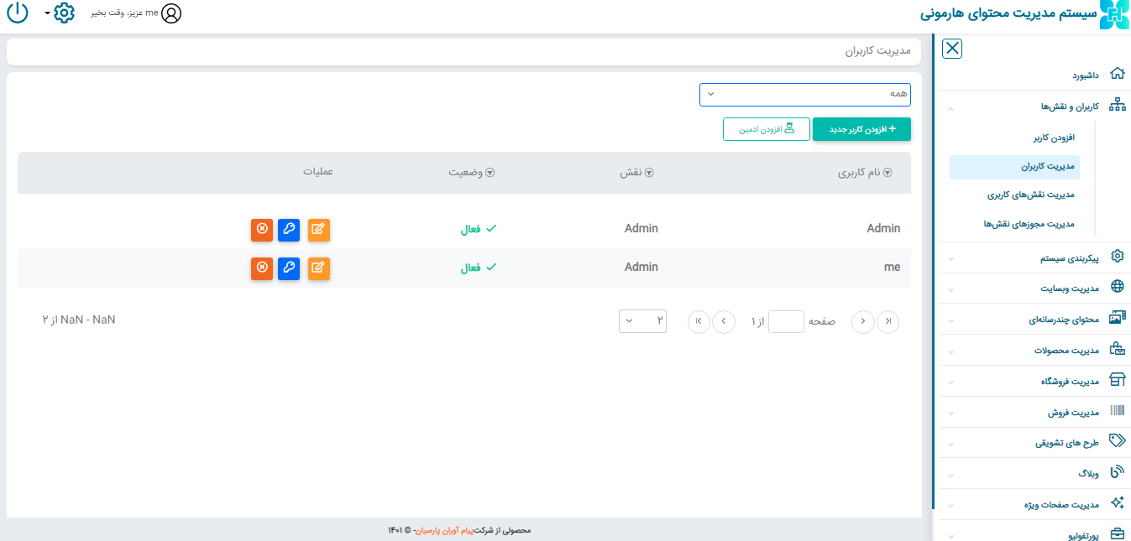Click the power logout icon
The image size is (1131, 541).
(18, 13)
